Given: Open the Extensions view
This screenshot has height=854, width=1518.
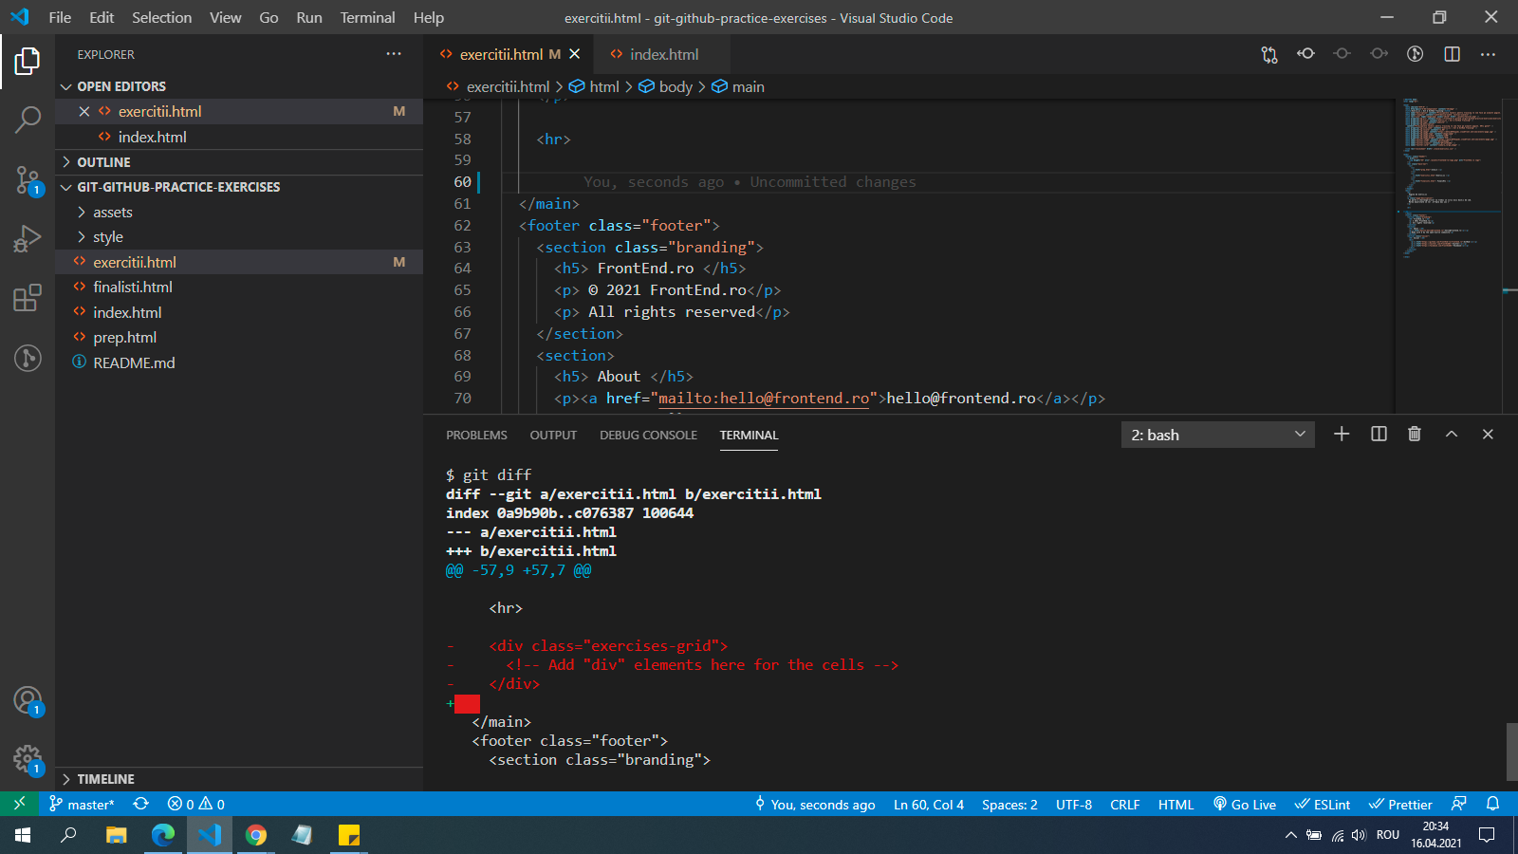Looking at the screenshot, I should click(x=27, y=298).
